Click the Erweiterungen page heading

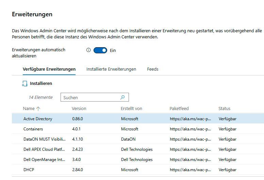pyautogui.click(x=32, y=14)
